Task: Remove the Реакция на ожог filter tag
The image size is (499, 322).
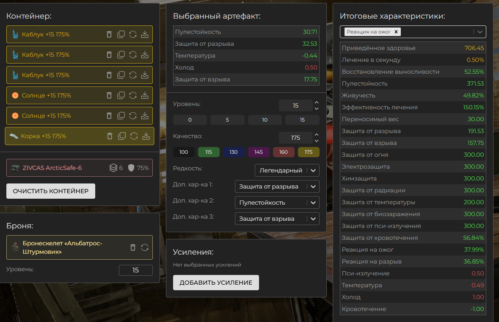Action: click(x=396, y=31)
